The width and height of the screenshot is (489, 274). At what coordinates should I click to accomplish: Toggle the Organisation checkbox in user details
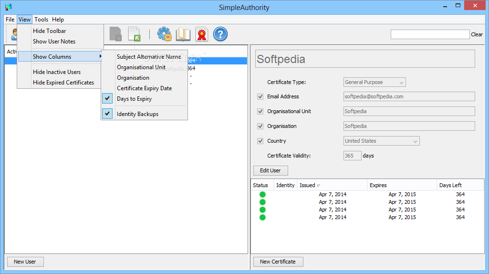pyautogui.click(x=260, y=126)
